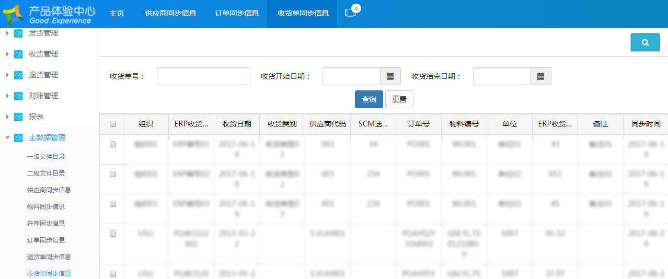This screenshot has height=279, width=668.
Task: Click the cube icon beside 退货管理
Action: pyautogui.click(x=18, y=75)
